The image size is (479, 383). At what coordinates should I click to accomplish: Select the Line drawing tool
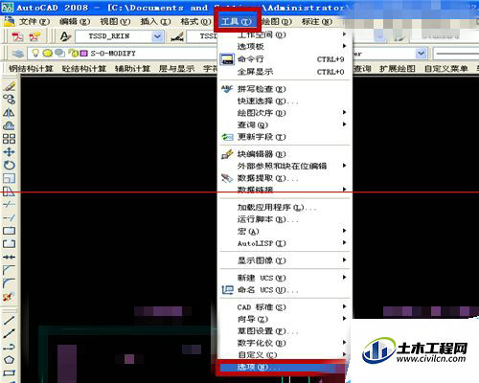tap(9, 320)
